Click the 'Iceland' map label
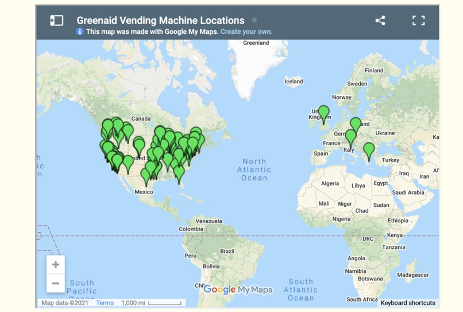This screenshot has width=463, height=312. [x=294, y=81]
